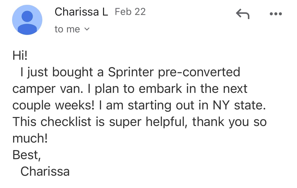Click the "Best," closing line

pos(26,155)
